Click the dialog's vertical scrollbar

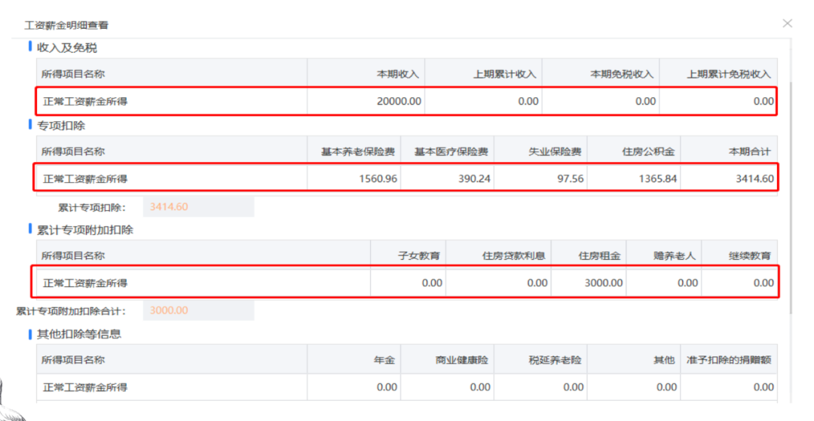pos(790,197)
